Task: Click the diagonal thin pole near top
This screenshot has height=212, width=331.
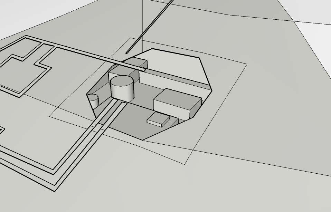Action: [x=149, y=28]
